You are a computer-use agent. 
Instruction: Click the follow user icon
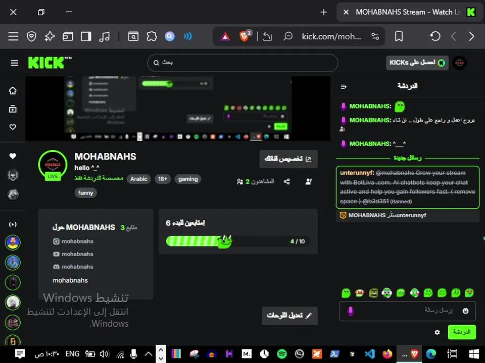[308, 181]
